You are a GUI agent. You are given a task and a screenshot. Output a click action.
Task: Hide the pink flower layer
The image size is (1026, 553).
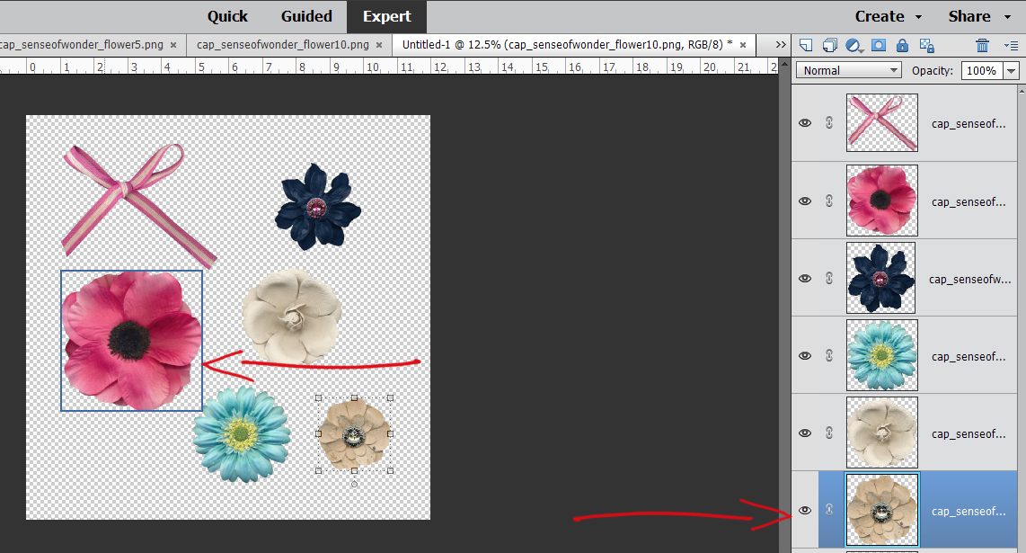pos(805,201)
